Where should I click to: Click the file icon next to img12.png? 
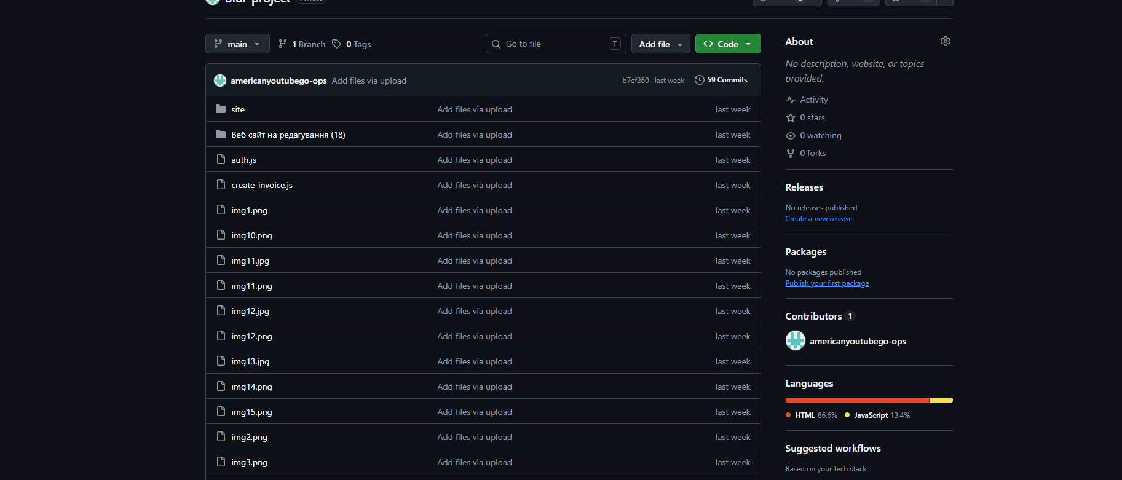[221, 336]
